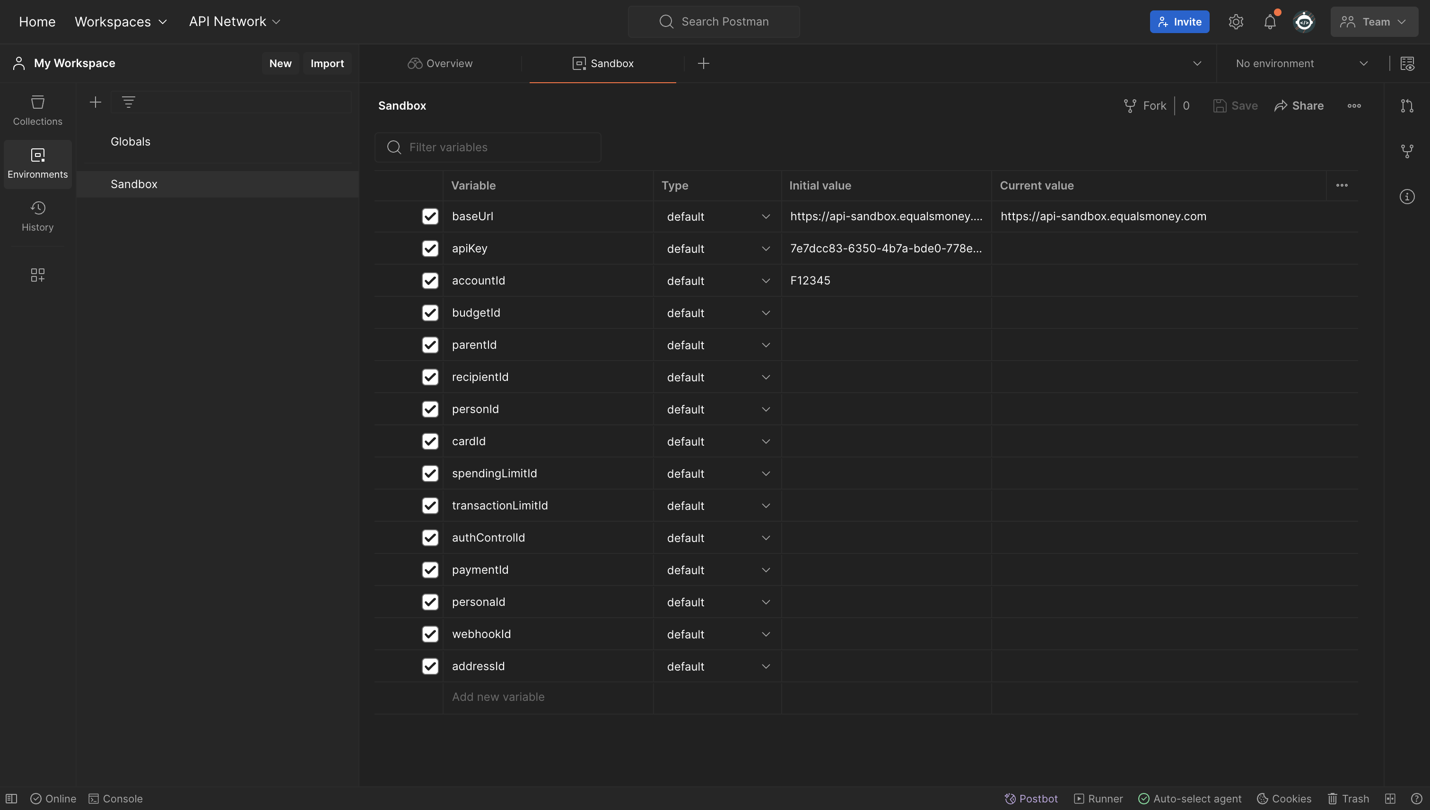Click the Filter variables search field

[x=488, y=147]
